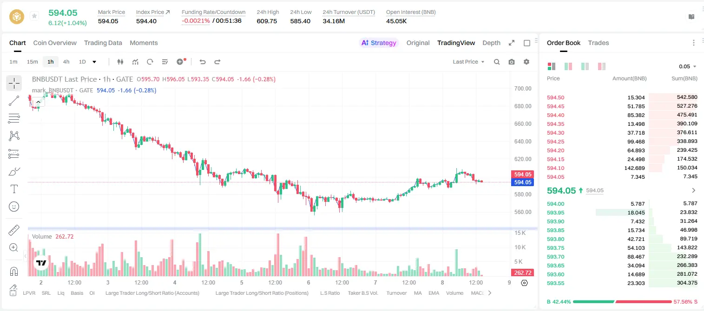
Task: Select the text annotation tool
Action: (14, 189)
